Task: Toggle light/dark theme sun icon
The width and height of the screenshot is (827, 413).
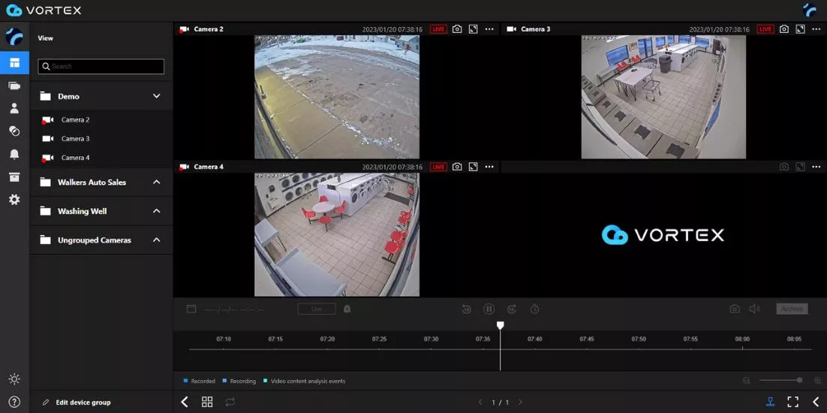Action: pos(14,378)
